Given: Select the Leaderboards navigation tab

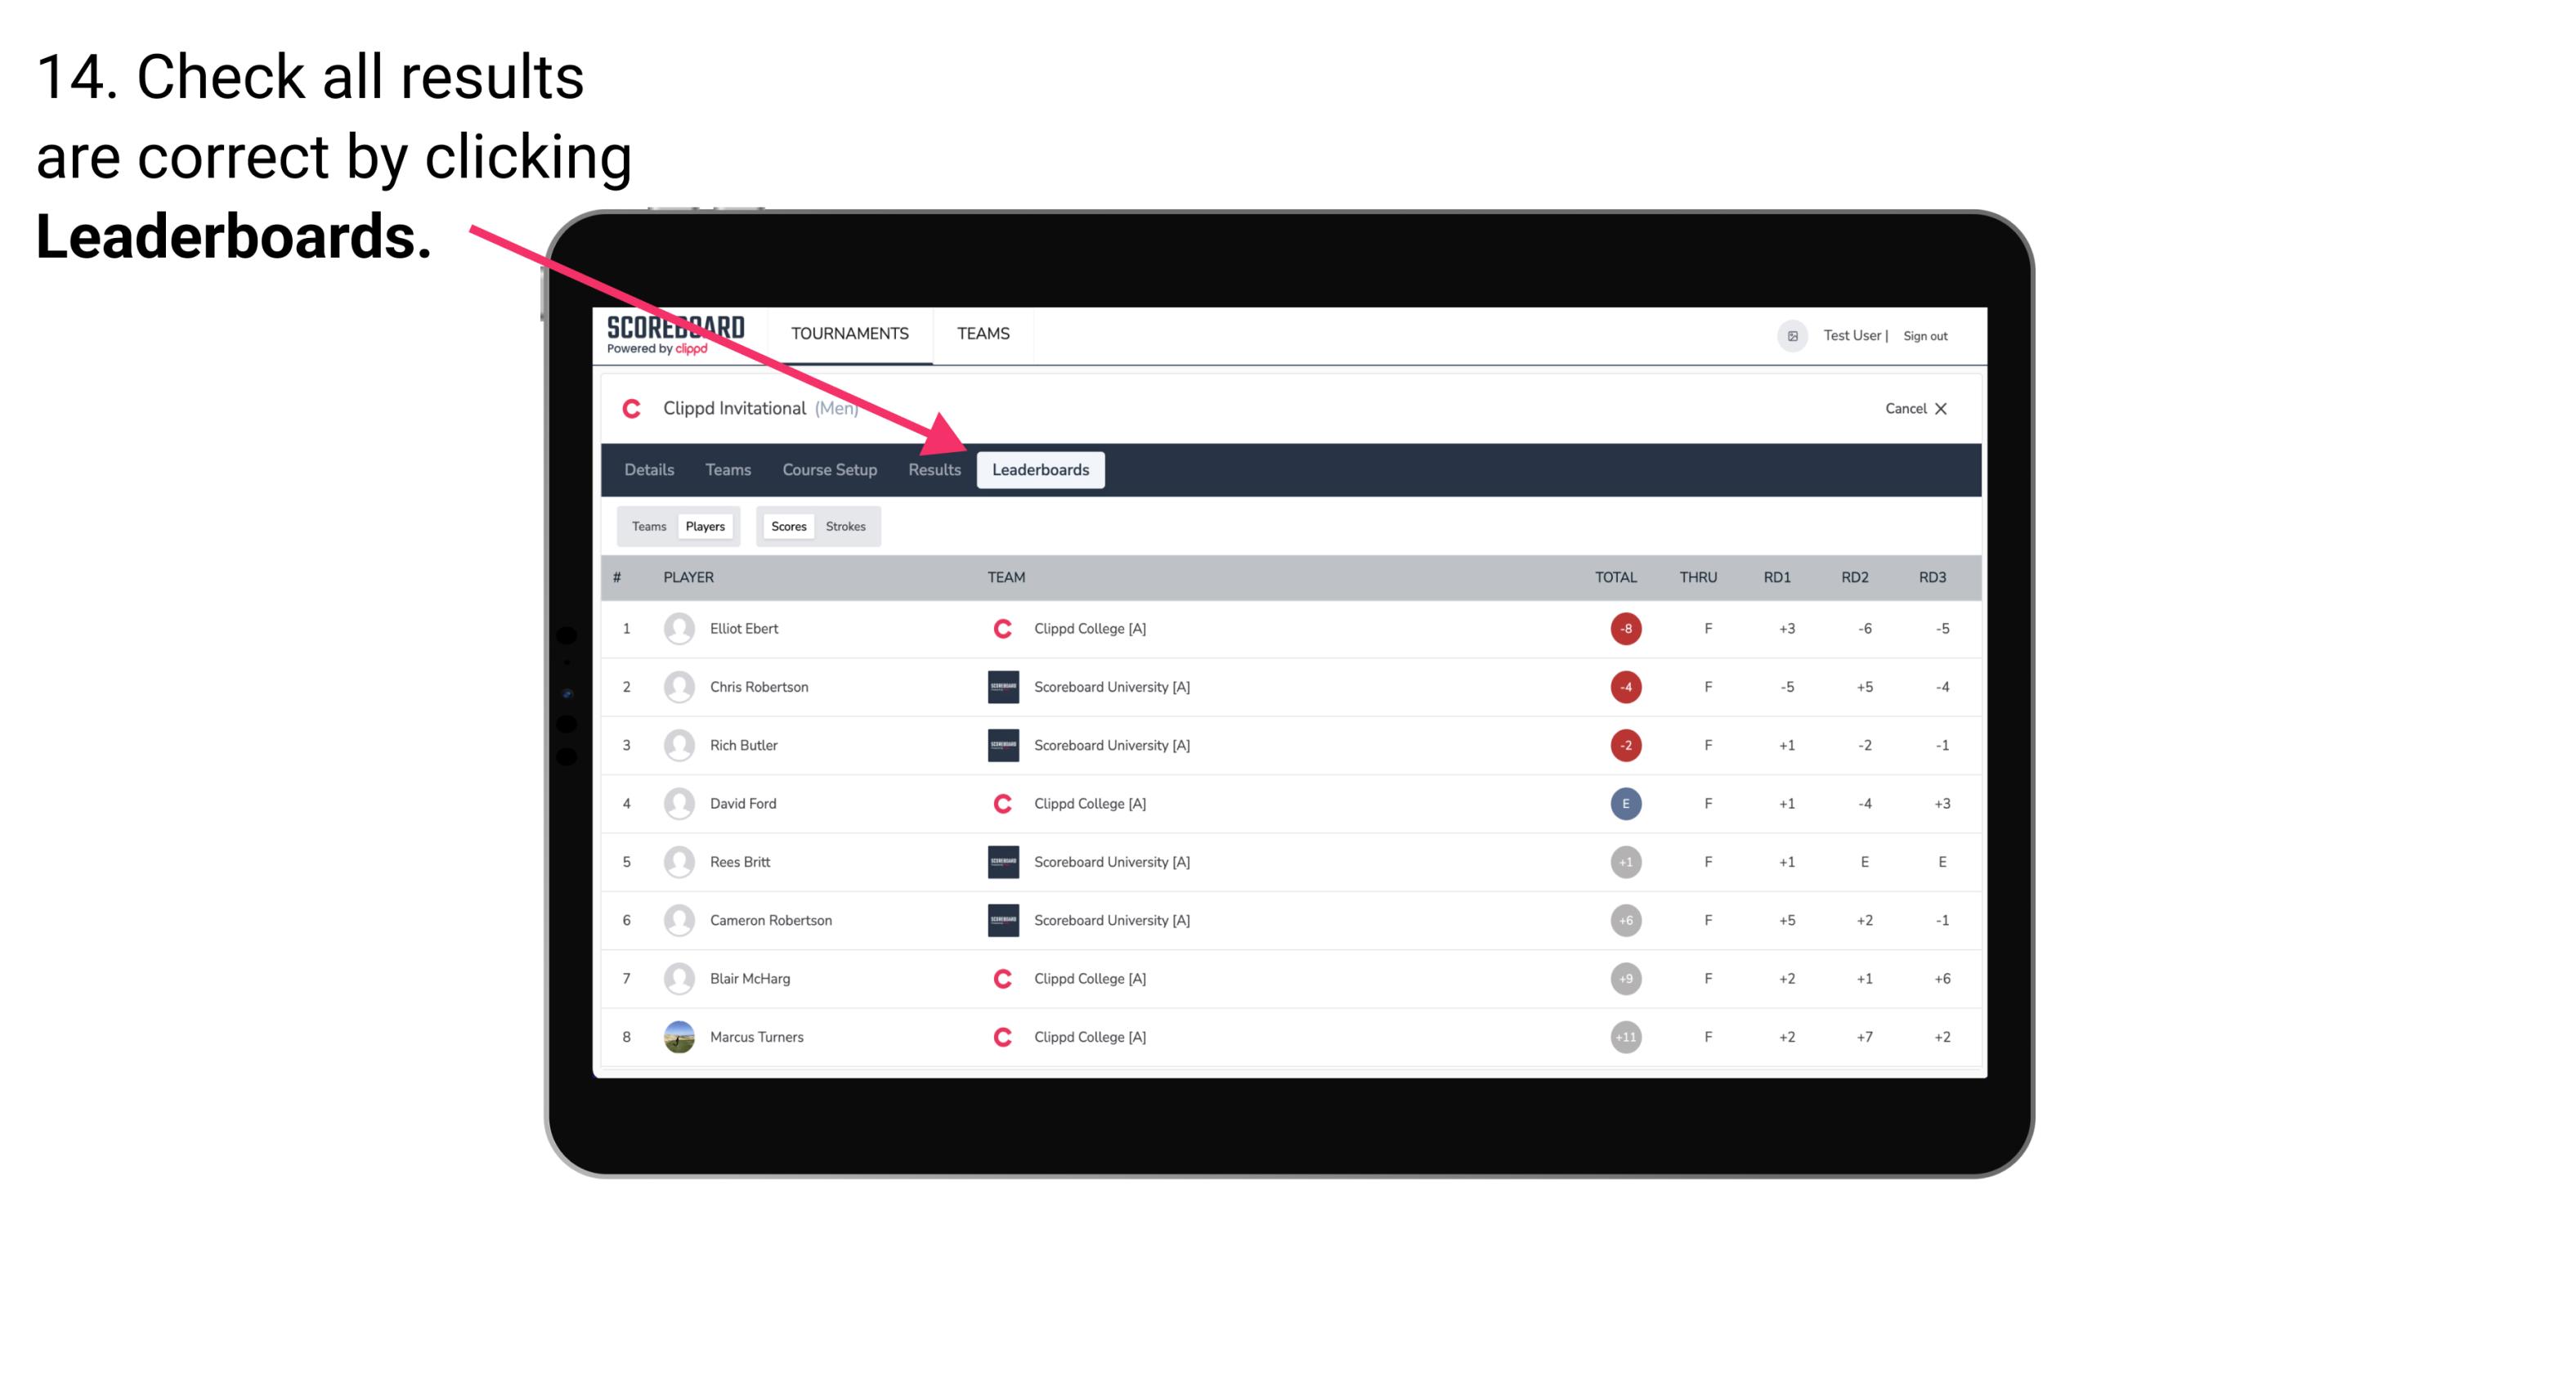Looking at the screenshot, I should 1041,471.
